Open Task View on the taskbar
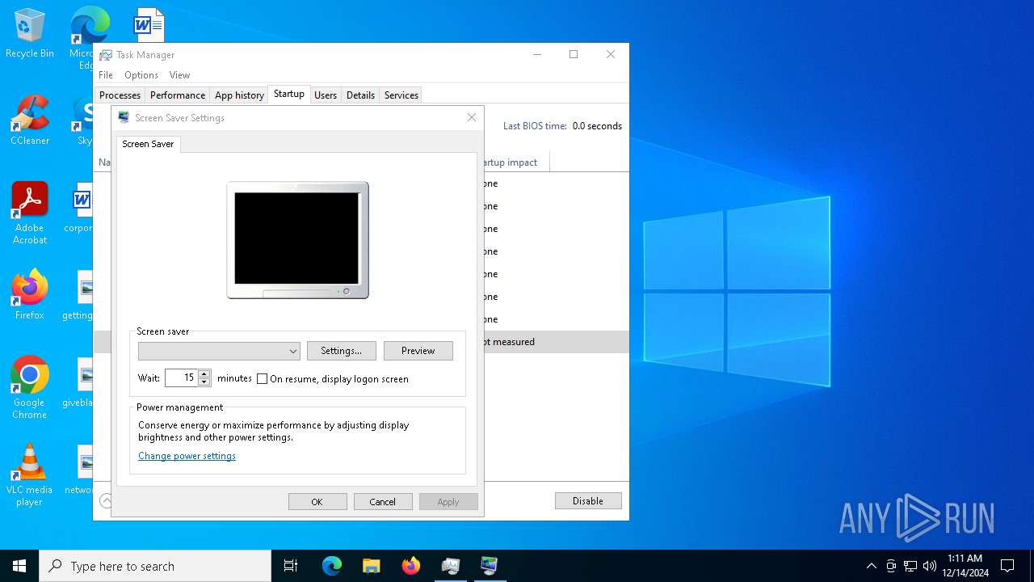The height and width of the screenshot is (582, 1034). tap(291, 566)
